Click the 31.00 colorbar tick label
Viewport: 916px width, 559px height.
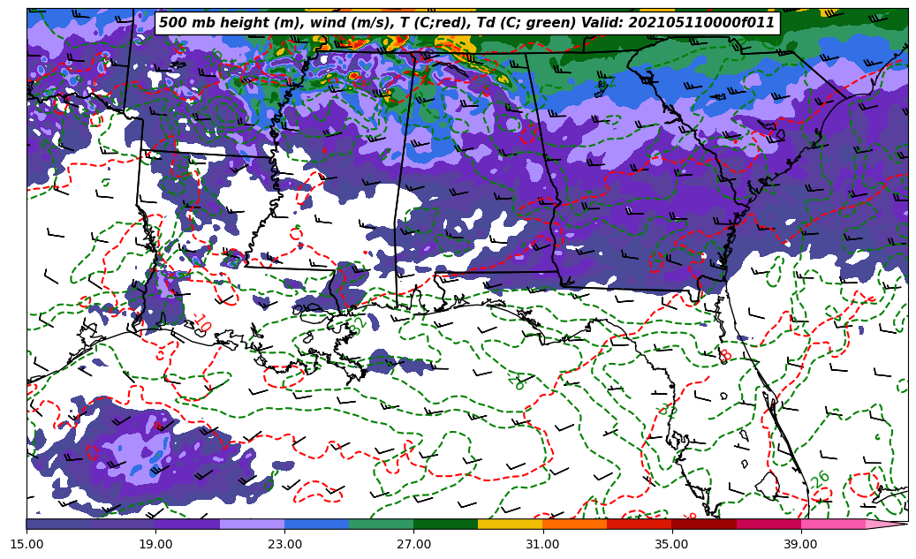coord(542,545)
